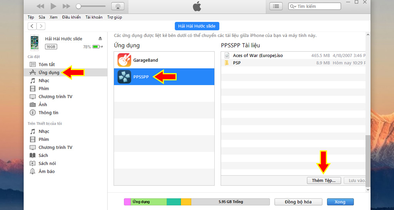Click the list view icon near search
Screen dimensions: 394x210
pos(276,6)
